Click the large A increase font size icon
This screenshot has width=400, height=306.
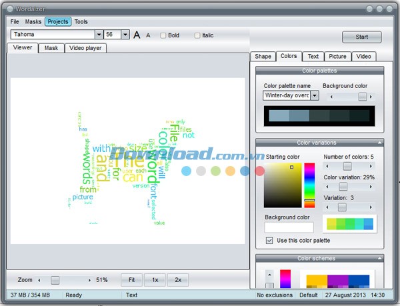tap(137, 35)
